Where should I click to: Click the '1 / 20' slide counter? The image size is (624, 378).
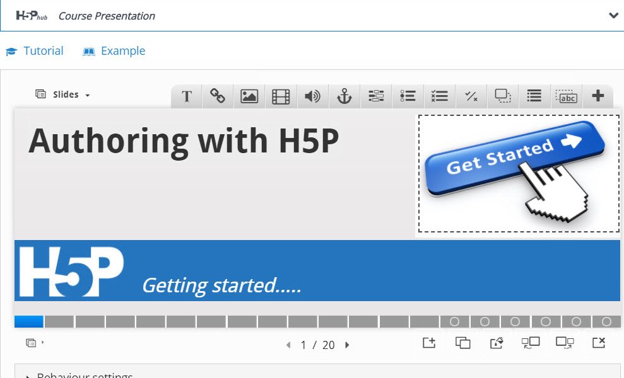click(317, 345)
